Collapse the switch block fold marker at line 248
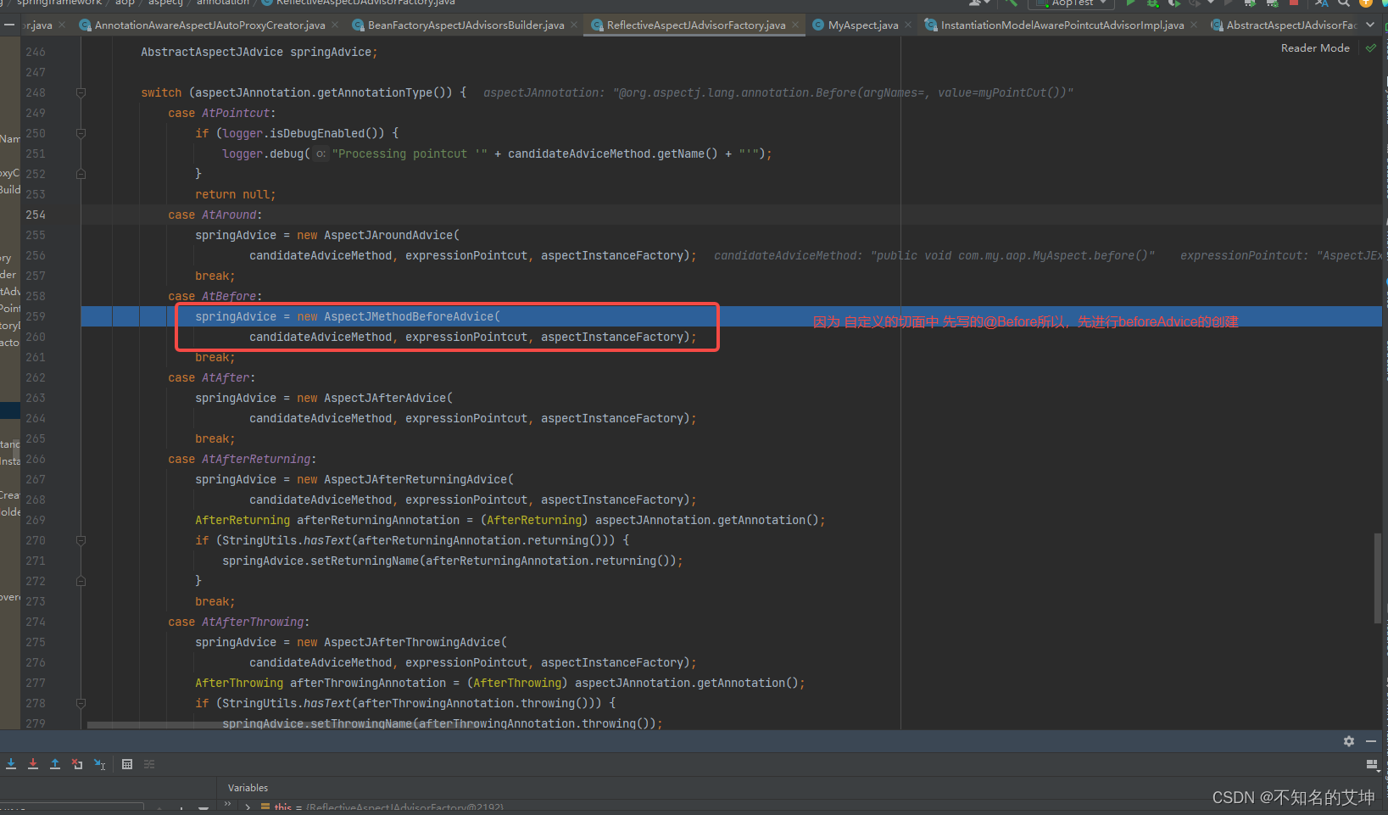This screenshot has width=1388, height=815. [81, 92]
